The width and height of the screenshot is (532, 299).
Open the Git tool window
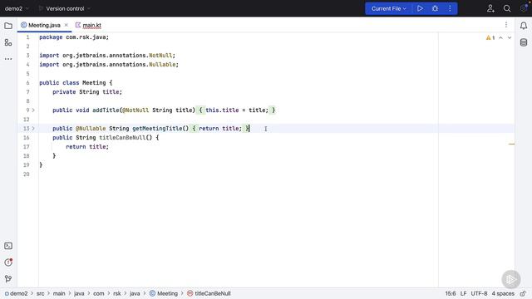8,279
